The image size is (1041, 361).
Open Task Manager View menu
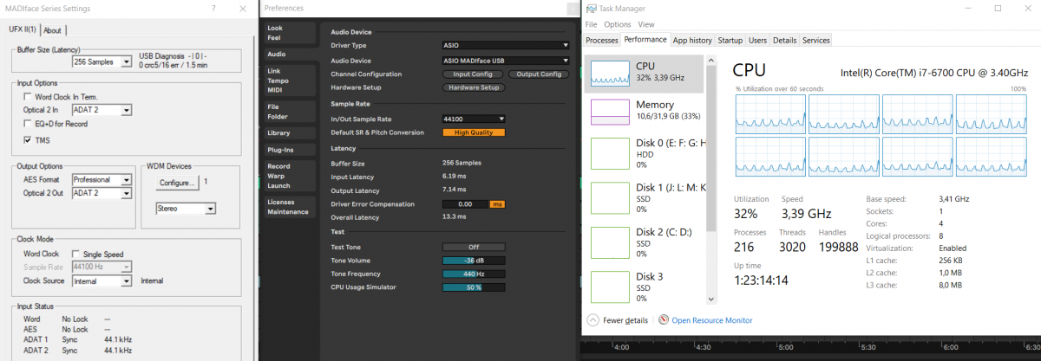646,24
